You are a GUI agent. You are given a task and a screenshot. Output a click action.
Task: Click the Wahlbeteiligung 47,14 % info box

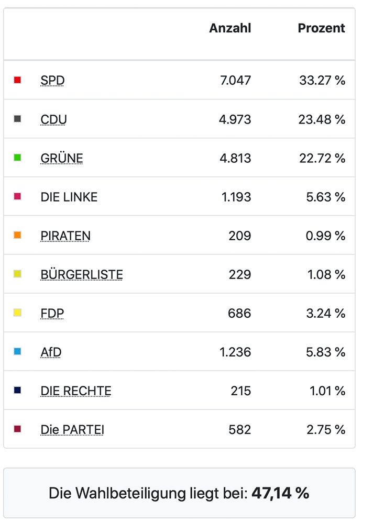tap(179, 493)
